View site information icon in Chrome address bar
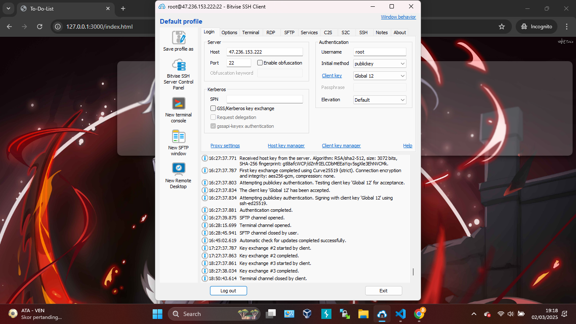This screenshot has height=324, width=576. point(59,27)
